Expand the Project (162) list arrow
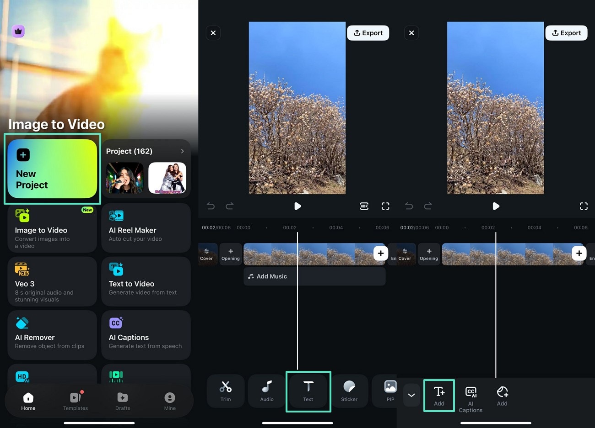This screenshot has height=428, width=595. [x=182, y=151]
